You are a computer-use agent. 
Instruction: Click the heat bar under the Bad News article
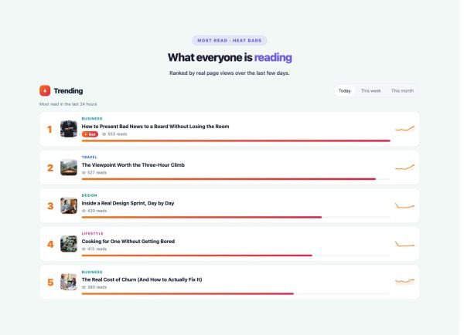click(x=236, y=140)
